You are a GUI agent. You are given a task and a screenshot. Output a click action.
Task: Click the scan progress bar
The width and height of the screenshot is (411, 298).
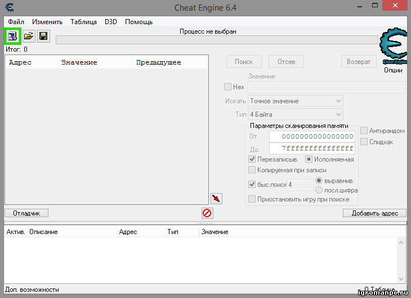217,40
